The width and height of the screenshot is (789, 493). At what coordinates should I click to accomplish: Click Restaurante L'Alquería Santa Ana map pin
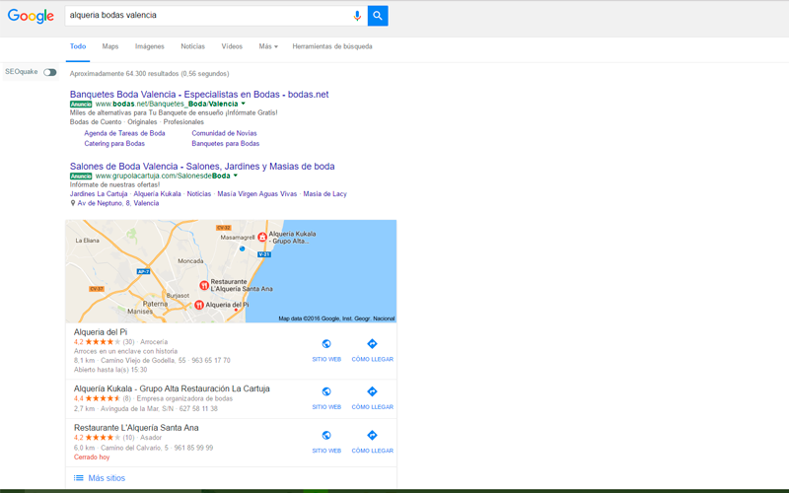click(x=204, y=285)
